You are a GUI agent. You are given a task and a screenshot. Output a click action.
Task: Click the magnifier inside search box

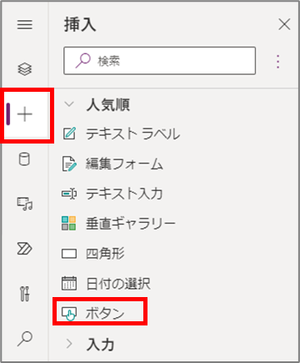82,61
